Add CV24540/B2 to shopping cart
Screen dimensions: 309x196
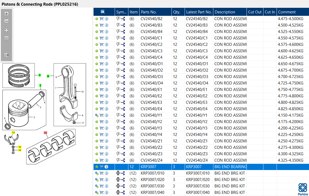pos(102,19)
